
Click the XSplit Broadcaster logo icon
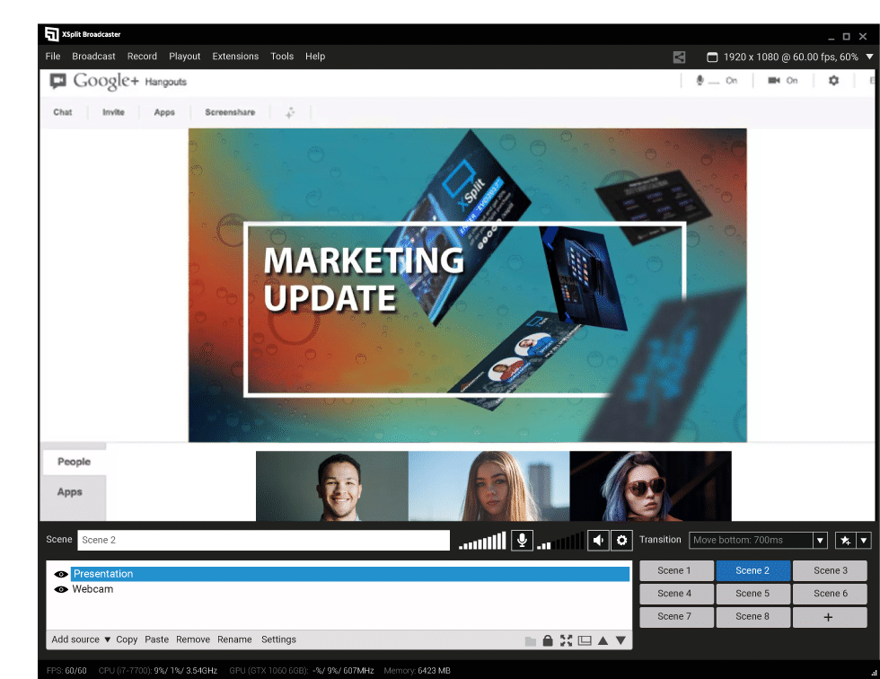tap(52, 34)
